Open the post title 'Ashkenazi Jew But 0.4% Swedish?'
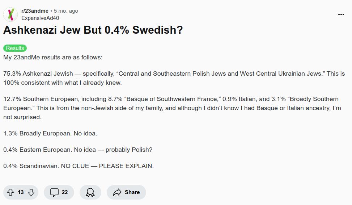 click(x=93, y=30)
